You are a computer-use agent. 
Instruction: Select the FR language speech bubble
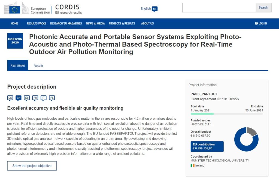coord(35,98)
